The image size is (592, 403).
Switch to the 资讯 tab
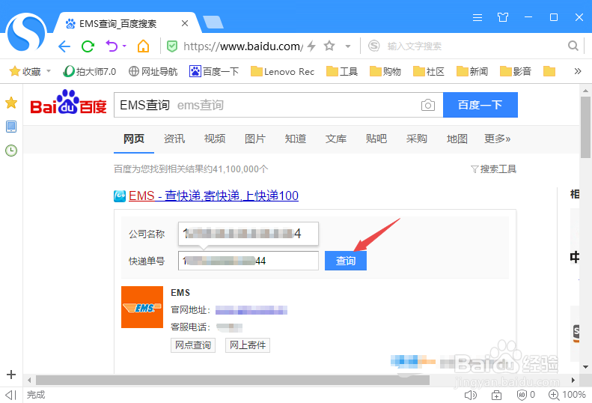pos(174,139)
